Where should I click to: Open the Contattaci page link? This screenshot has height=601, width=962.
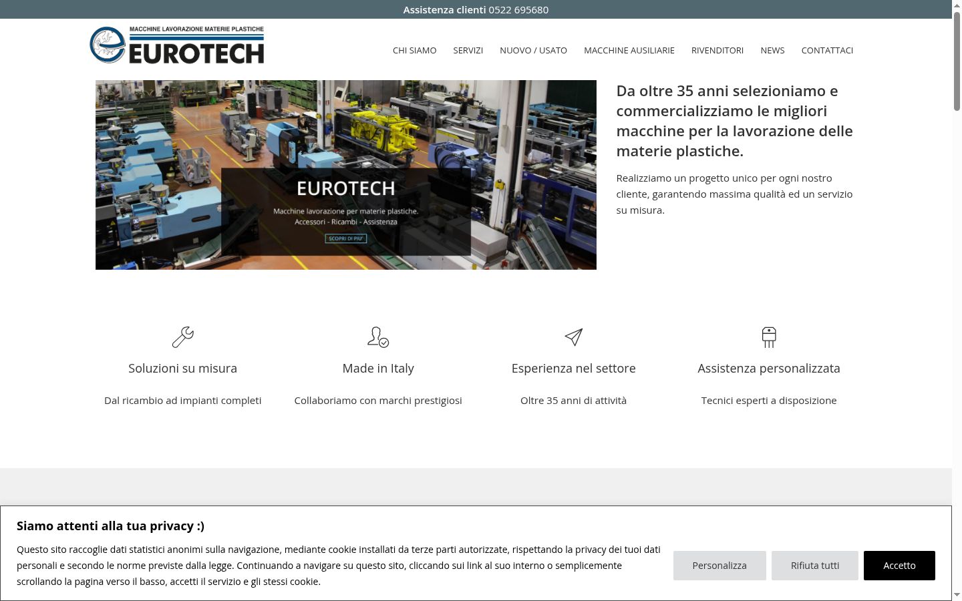coord(827,50)
